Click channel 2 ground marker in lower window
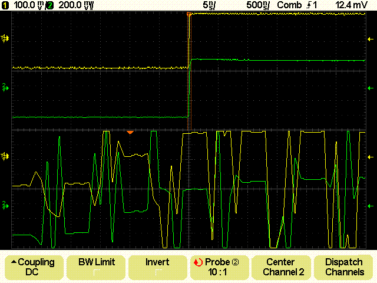The image size is (377, 283). click(x=5, y=206)
